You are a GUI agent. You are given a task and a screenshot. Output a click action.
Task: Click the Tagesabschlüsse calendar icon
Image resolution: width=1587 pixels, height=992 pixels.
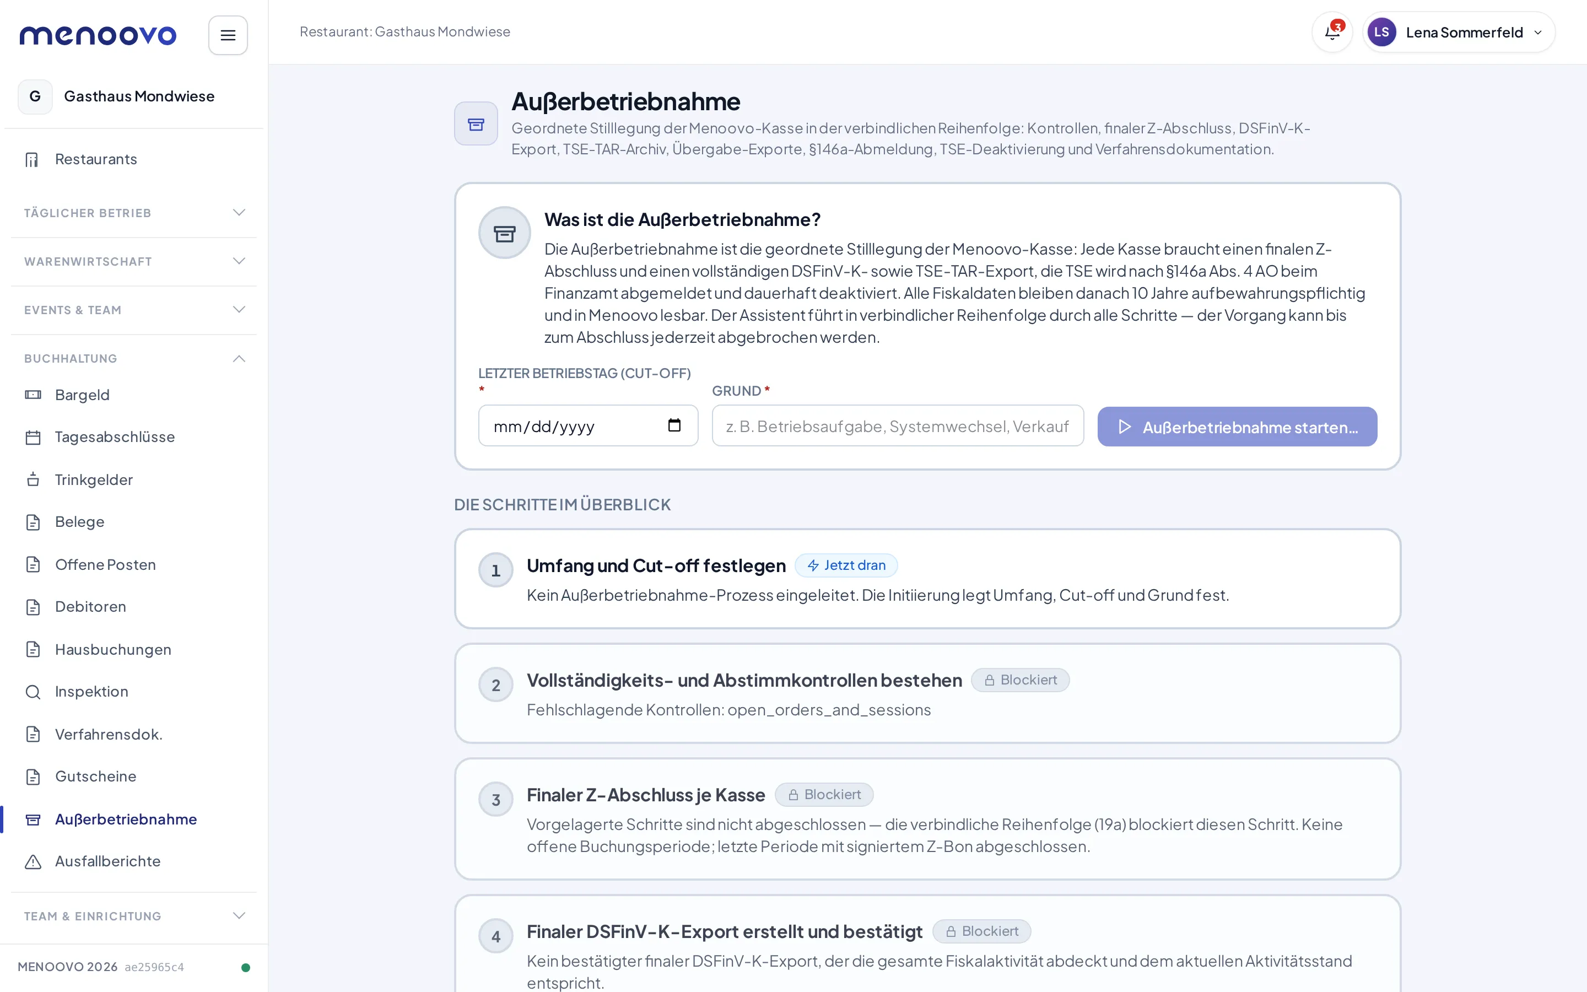coord(33,437)
